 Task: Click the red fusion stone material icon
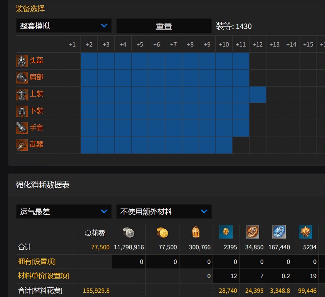point(253,232)
